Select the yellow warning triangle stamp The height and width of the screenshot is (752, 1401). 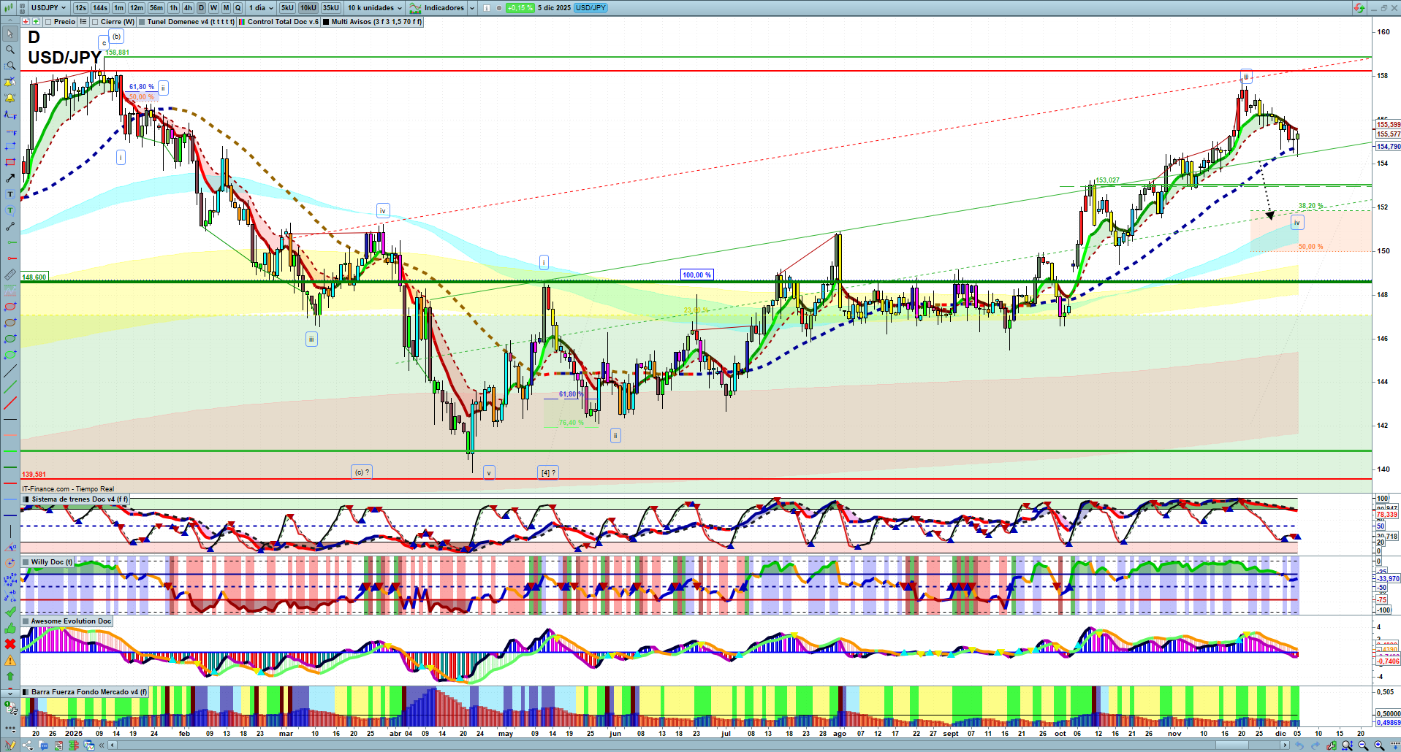[x=10, y=660]
